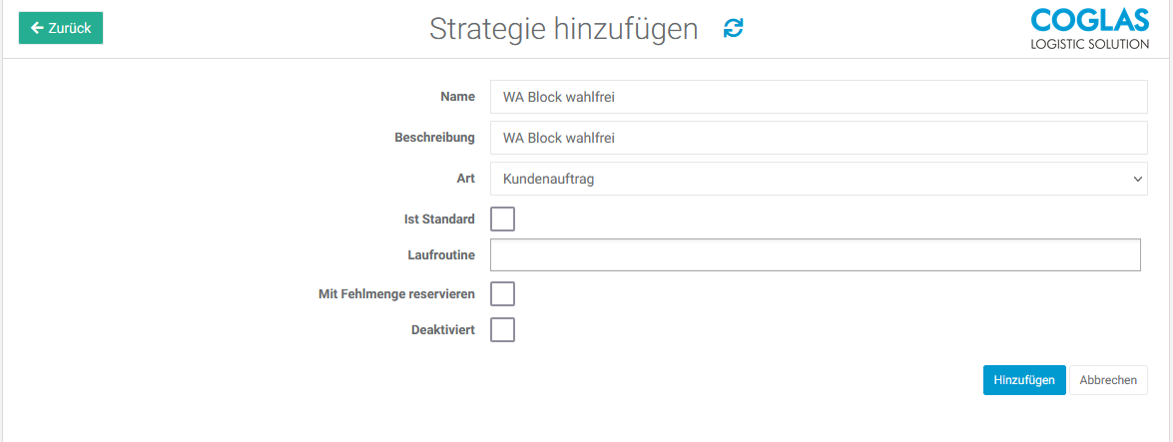Toggle the Deaktiviert checkbox
This screenshot has height=442, width=1173.
coord(503,329)
